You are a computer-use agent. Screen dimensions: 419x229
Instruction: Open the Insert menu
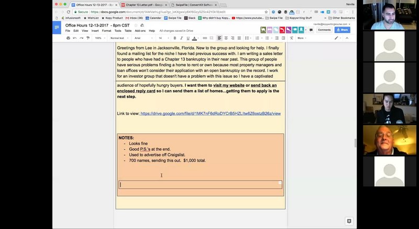point(95,31)
